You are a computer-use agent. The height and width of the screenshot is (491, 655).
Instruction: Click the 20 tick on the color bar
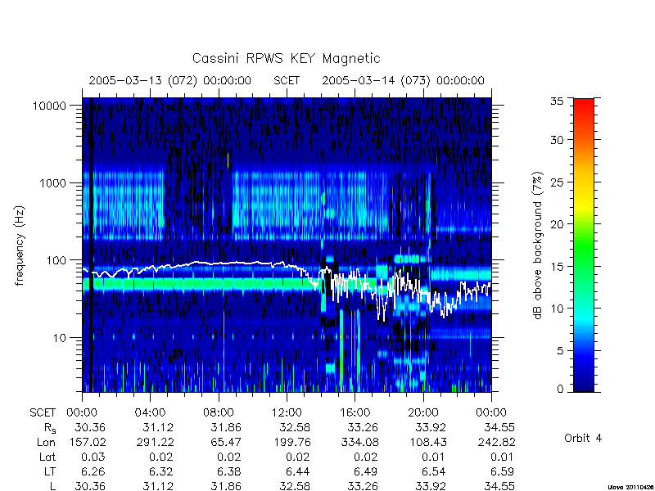(557, 224)
